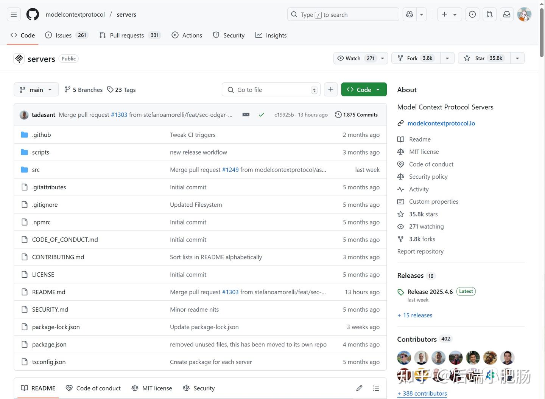
Task: Open 'Sort lists in README alphabetically' commit
Action: coord(216,257)
